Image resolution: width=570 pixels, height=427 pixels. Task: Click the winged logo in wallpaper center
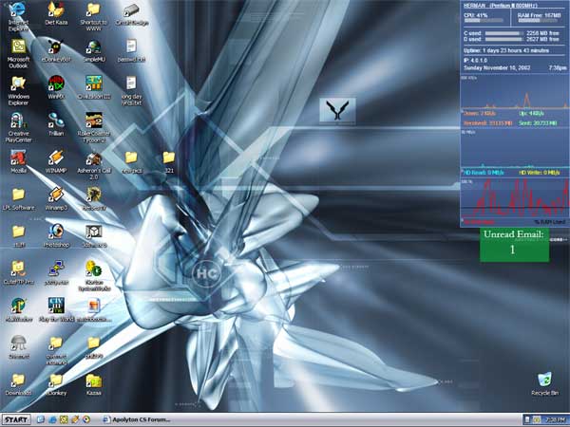337,108
